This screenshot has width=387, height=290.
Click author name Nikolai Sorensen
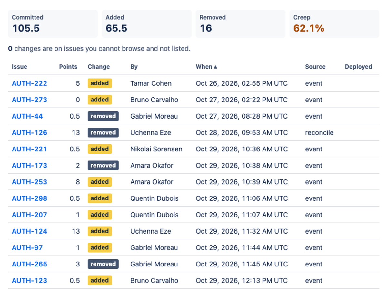click(x=156, y=149)
